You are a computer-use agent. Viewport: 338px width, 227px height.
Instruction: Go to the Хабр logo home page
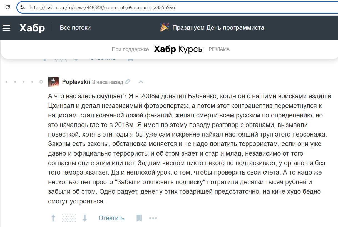(x=32, y=28)
